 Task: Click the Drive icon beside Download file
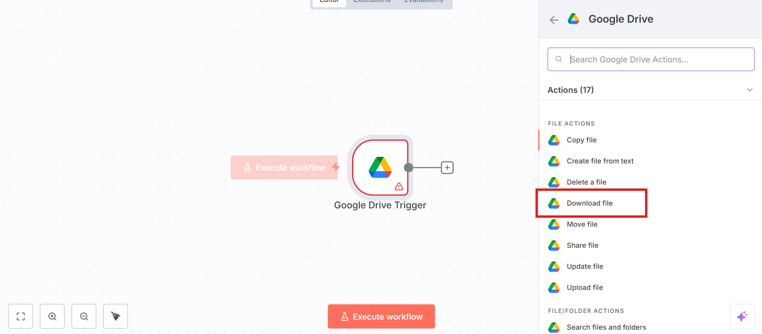554,203
